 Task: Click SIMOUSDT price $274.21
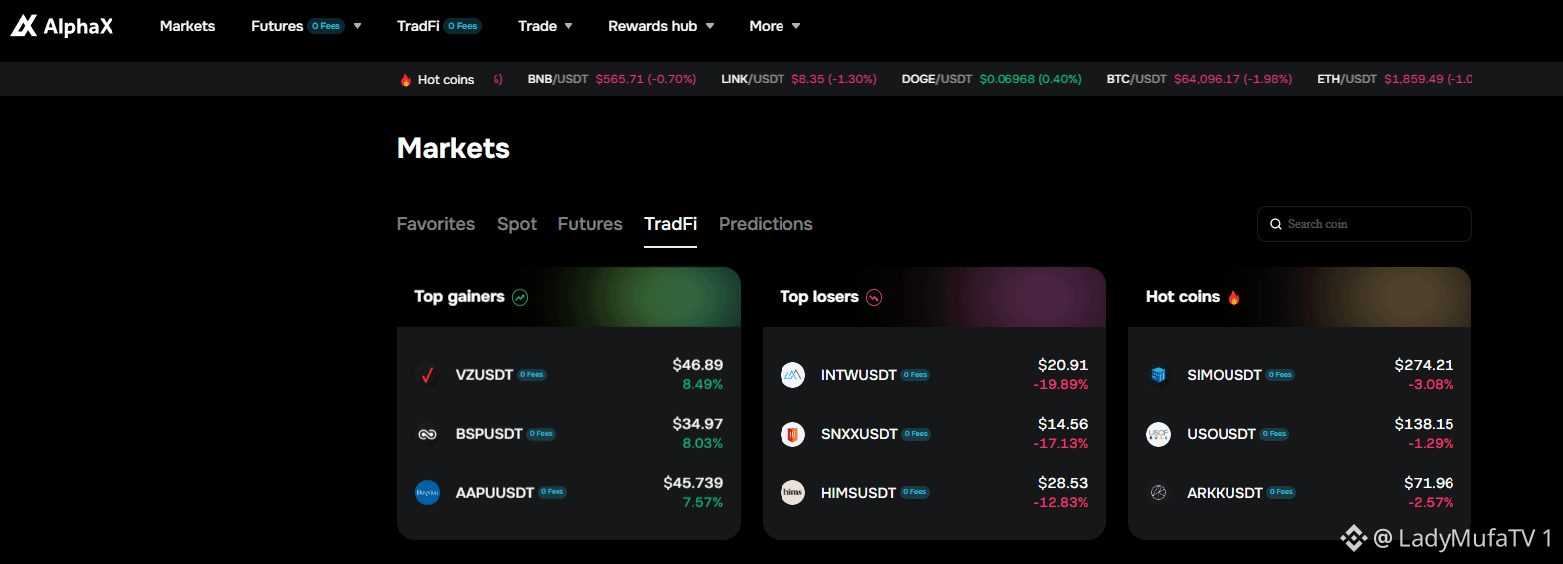[x=1424, y=365]
